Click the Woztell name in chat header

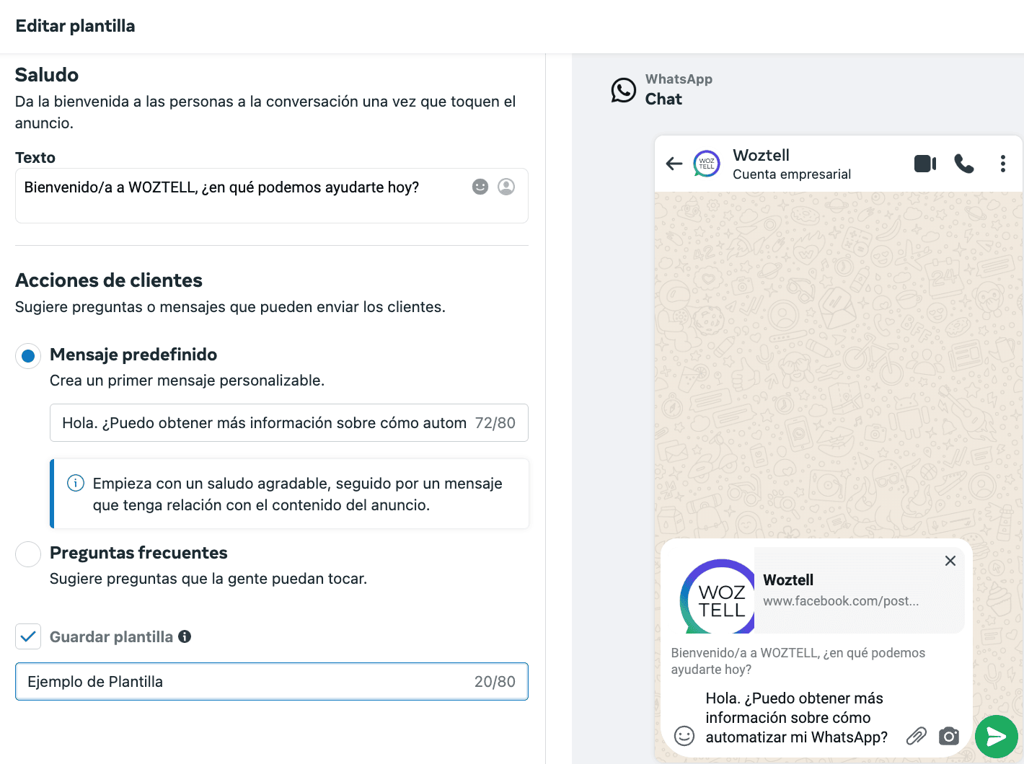tap(761, 155)
